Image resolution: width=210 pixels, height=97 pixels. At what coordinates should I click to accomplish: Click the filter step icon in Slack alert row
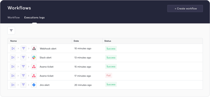click(23, 57)
